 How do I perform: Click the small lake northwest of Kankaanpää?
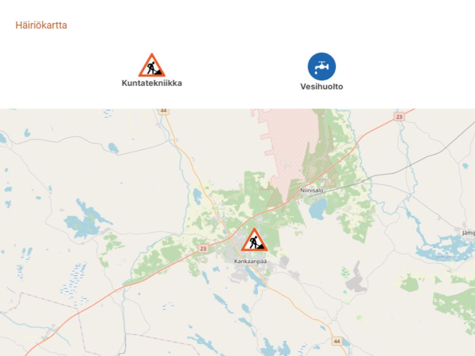(197, 196)
